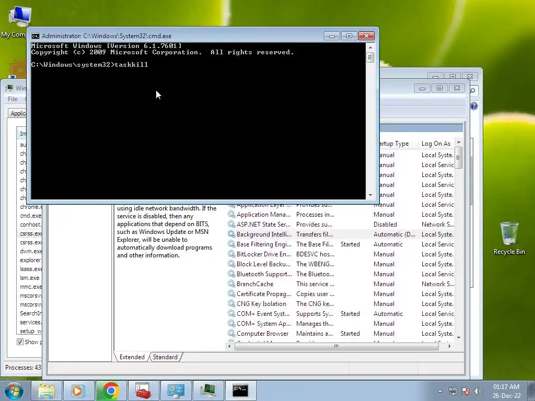Click the Services list scroll up arrow

[x=459, y=142]
